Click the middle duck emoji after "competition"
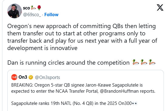Image resolution: width=166 pixels, height=111 pixels. click(144, 63)
